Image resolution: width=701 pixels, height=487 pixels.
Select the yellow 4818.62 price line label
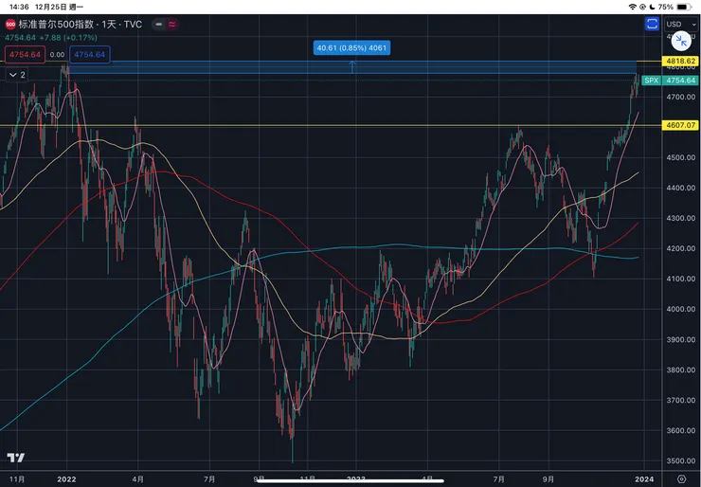[680, 61]
